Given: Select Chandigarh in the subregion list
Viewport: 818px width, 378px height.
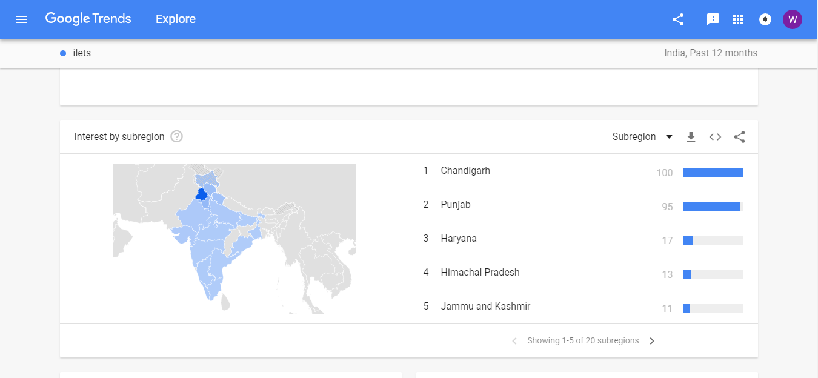Looking at the screenshot, I should (465, 171).
